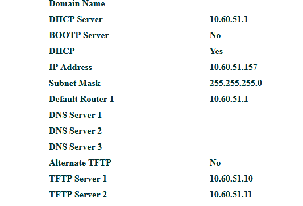Click the DNS Server 3 label
Viewport: 303px width, 206px height.
[75, 147]
